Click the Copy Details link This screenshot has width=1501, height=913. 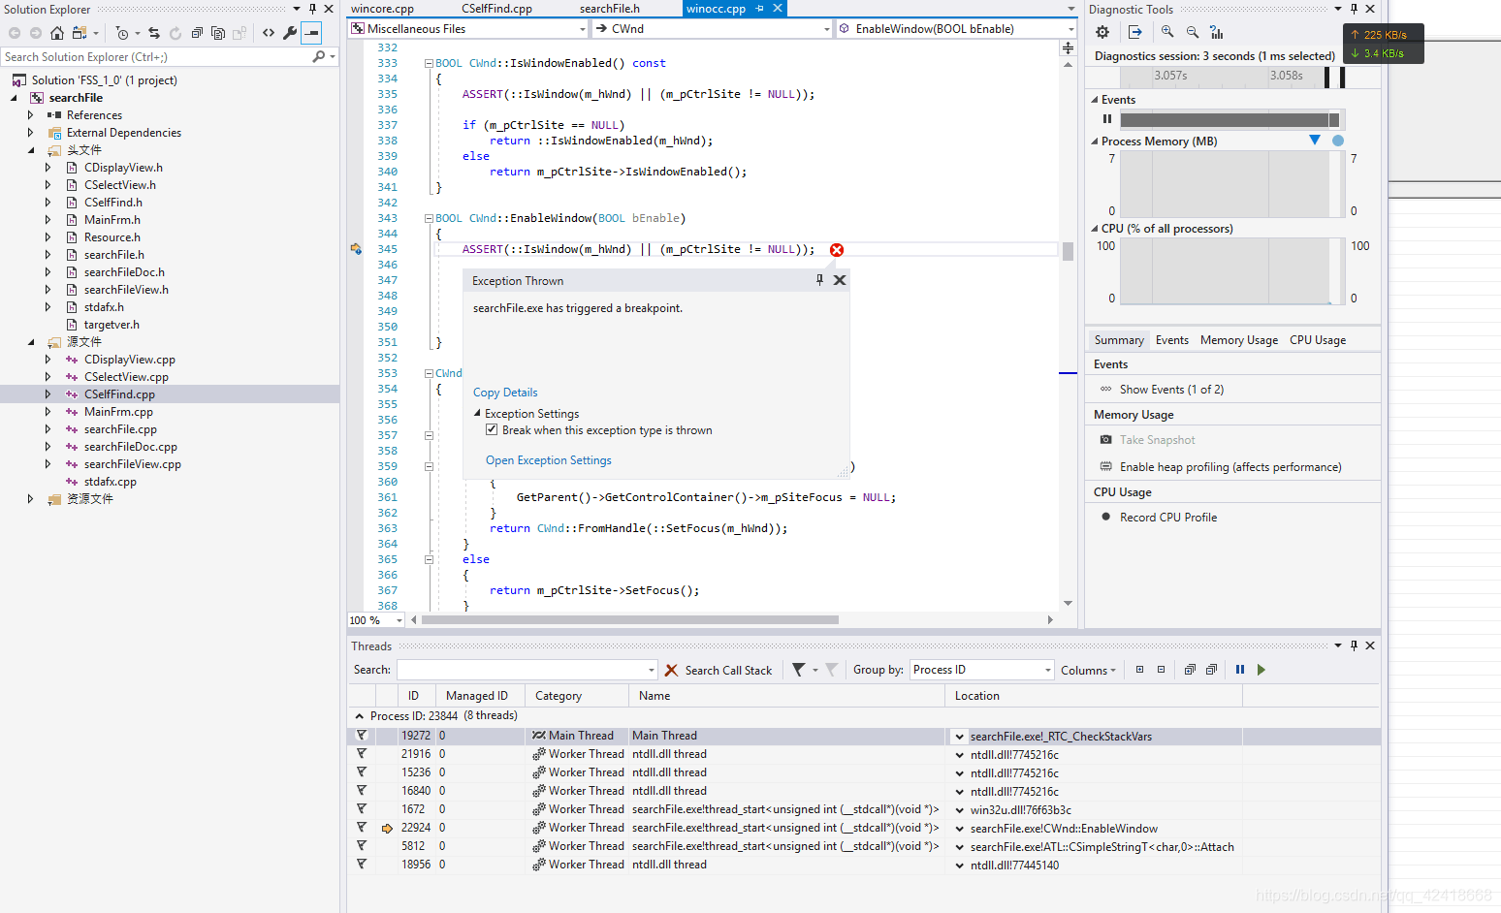(505, 393)
